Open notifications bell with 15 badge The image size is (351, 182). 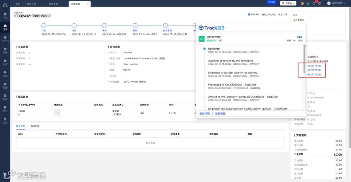pyautogui.click(x=314, y=3)
